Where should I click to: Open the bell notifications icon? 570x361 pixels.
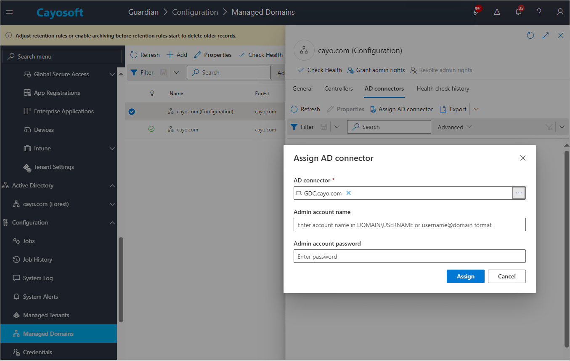518,12
